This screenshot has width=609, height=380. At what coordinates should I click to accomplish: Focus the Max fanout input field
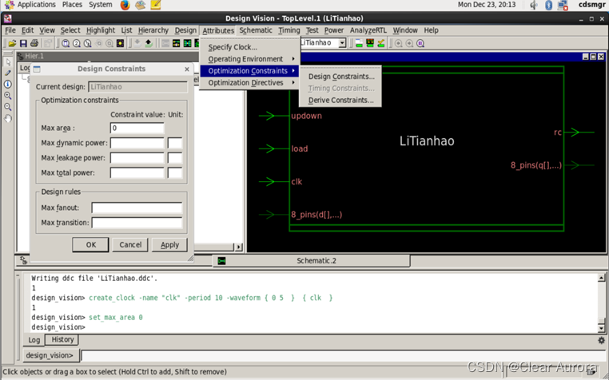[137, 208]
